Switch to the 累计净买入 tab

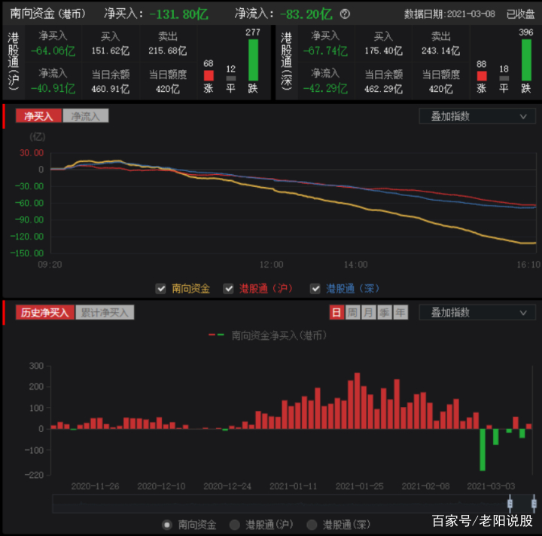105,312
